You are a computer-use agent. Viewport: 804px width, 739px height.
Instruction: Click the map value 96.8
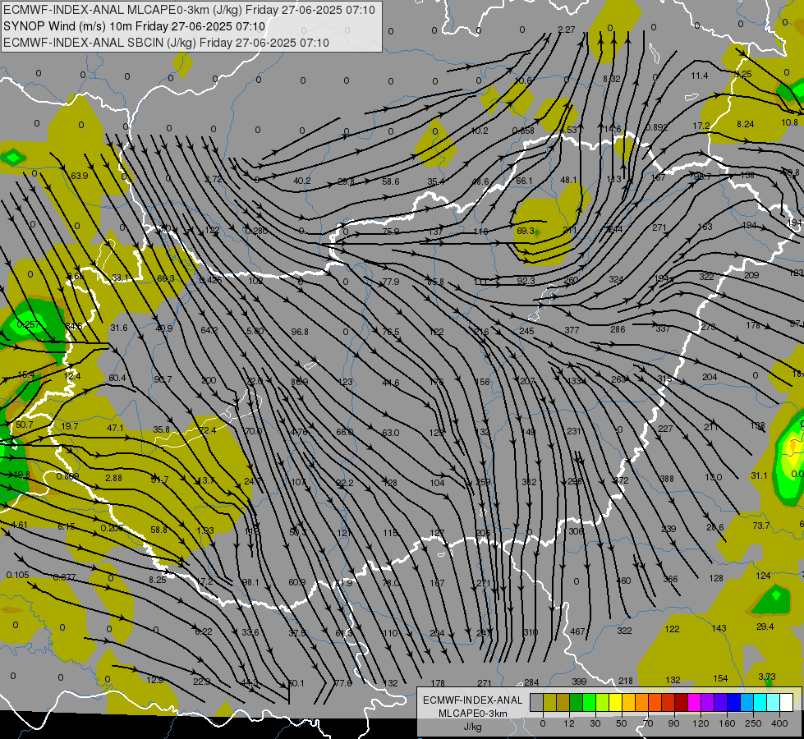pos(300,332)
